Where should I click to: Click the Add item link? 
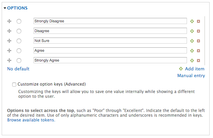click(194, 69)
